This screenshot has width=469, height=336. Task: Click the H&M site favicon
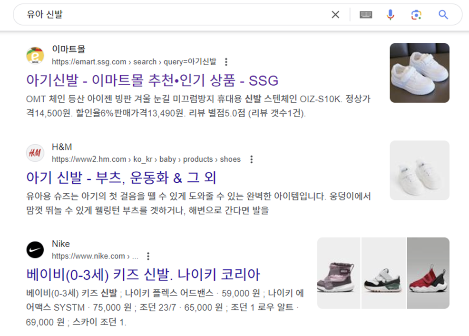[35, 153]
